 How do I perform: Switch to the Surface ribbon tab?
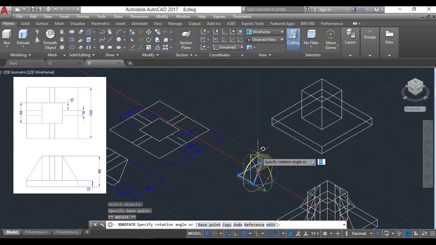click(42, 23)
